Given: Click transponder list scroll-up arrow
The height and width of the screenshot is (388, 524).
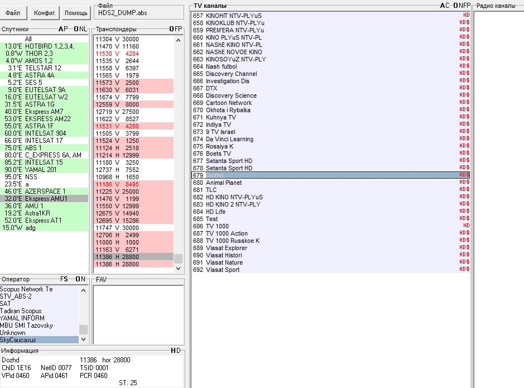Looking at the screenshot, I should coord(178,40).
